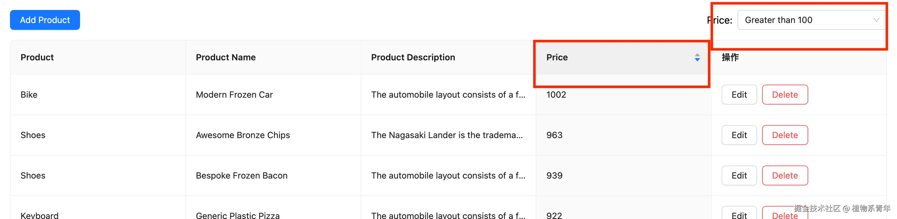The width and height of the screenshot is (897, 219).
Task: Remove Bespoke Frozen Bacon with Delete
Action: (x=785, y=175)
